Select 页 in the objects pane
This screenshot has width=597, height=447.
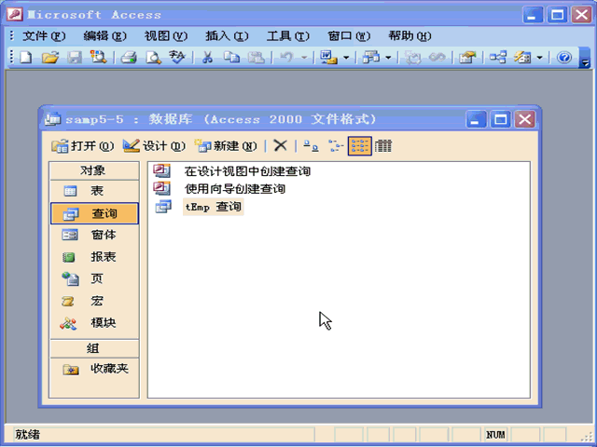pos(94,279)
